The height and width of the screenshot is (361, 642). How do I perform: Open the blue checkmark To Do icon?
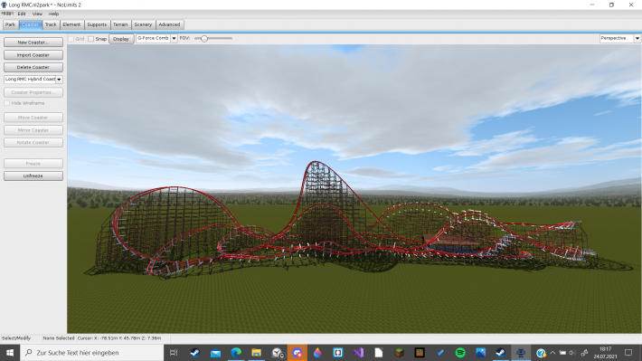[x=440, y=352]
